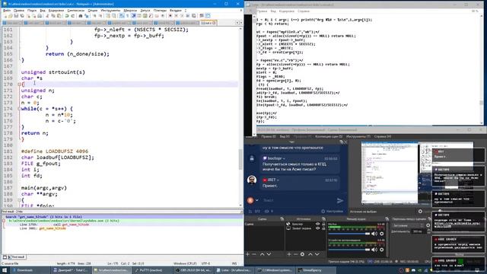This screenshot has height=274, width=487.
Task: Toggle visibility of the Браузер source
Action: (x=317, y=224)
